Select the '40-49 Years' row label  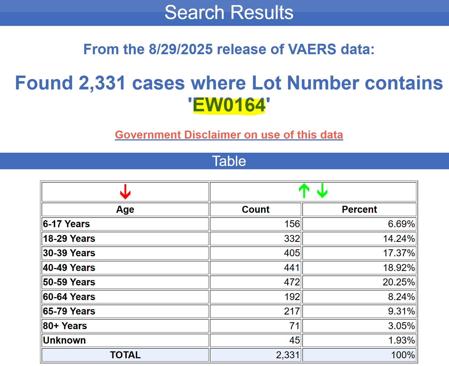(x=69, y=268)
